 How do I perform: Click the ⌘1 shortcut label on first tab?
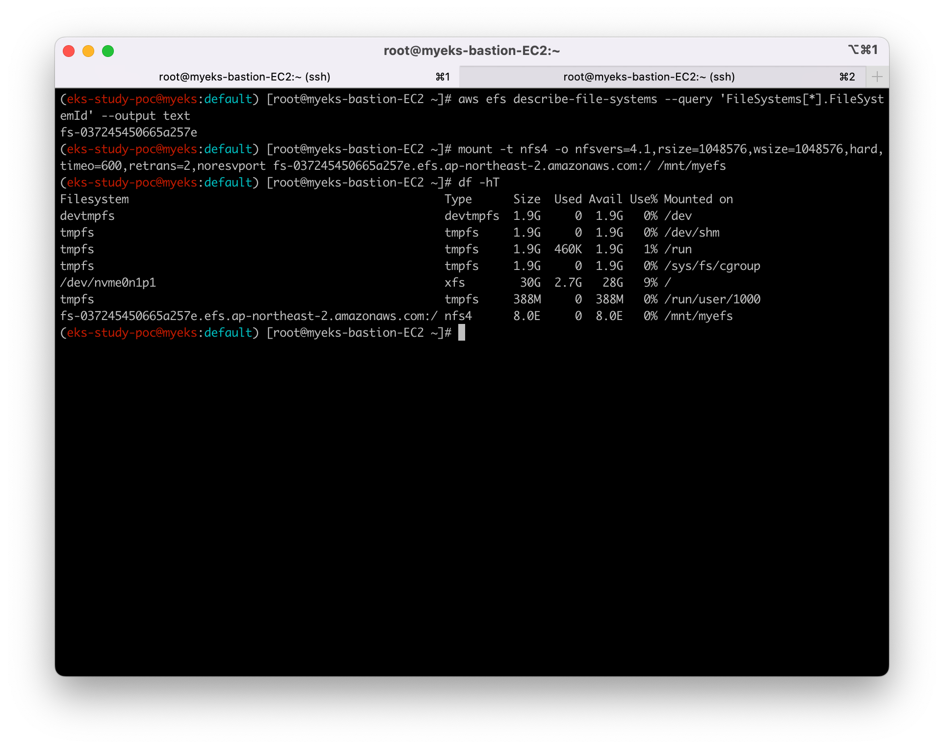pos(443,77)
